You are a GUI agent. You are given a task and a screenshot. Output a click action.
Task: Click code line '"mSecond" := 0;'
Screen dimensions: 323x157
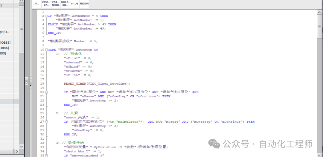79,63
